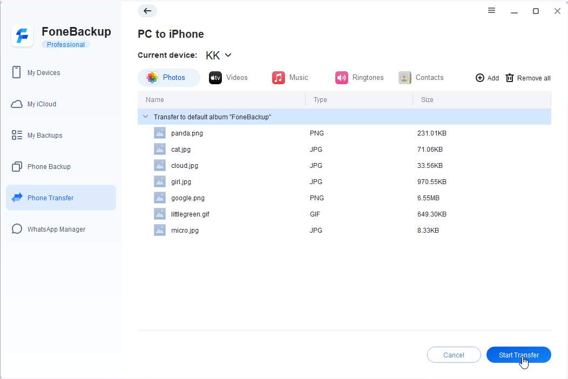Screen dimensions: 568x379
Task: Click the My Devices phone icon
Action: (16, 72)
